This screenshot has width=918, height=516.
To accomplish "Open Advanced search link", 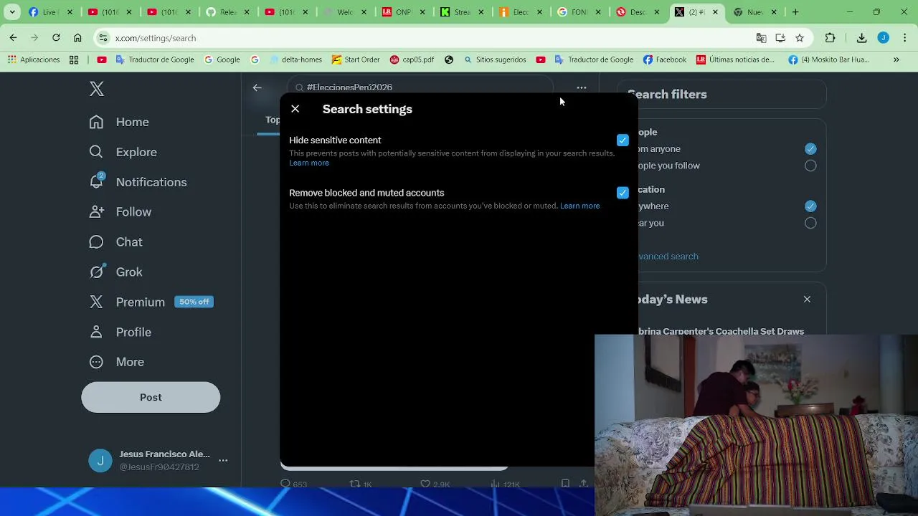I will point(668,257).
